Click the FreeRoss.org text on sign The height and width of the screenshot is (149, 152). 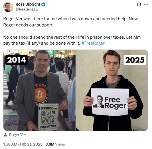(48, 108)
